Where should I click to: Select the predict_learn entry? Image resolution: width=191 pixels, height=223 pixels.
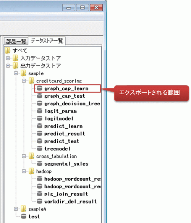coord(63,126)
